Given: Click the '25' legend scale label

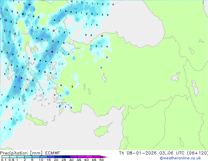Looking at the screenshot, I should click(x=64, y=160).
